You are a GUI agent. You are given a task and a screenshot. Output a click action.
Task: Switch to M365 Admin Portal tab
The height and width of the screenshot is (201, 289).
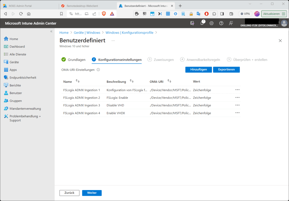[29, 6]
